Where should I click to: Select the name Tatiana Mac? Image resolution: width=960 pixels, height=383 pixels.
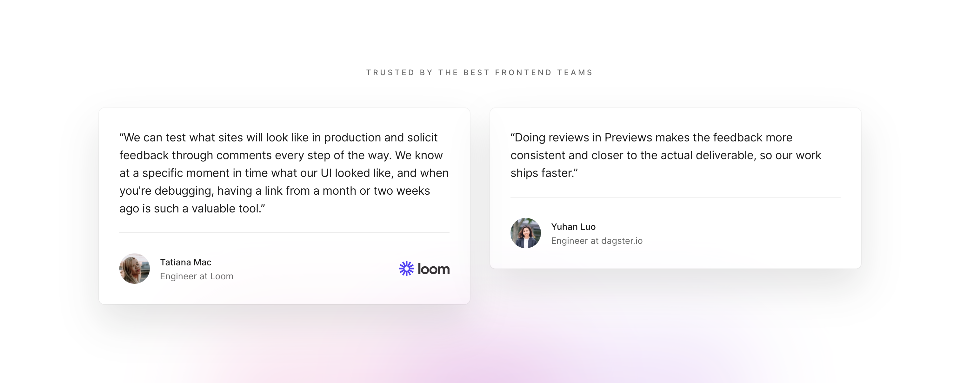pos(186,262)
